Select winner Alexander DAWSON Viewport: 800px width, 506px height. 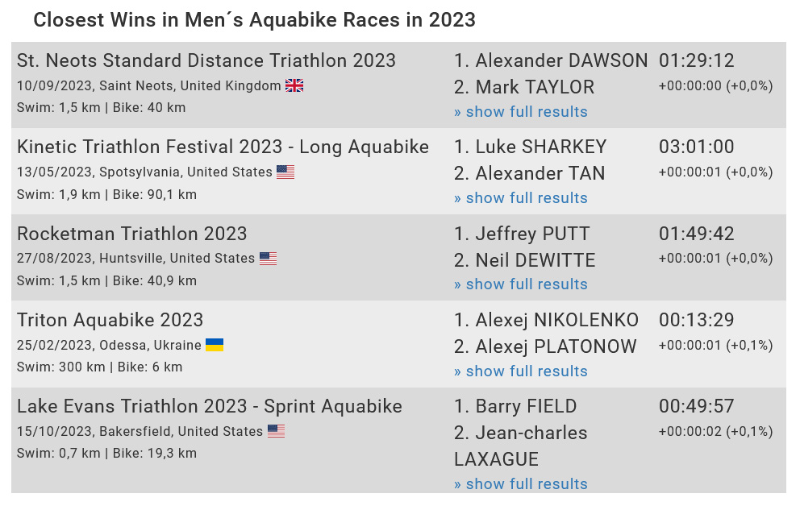pos(562,60)
